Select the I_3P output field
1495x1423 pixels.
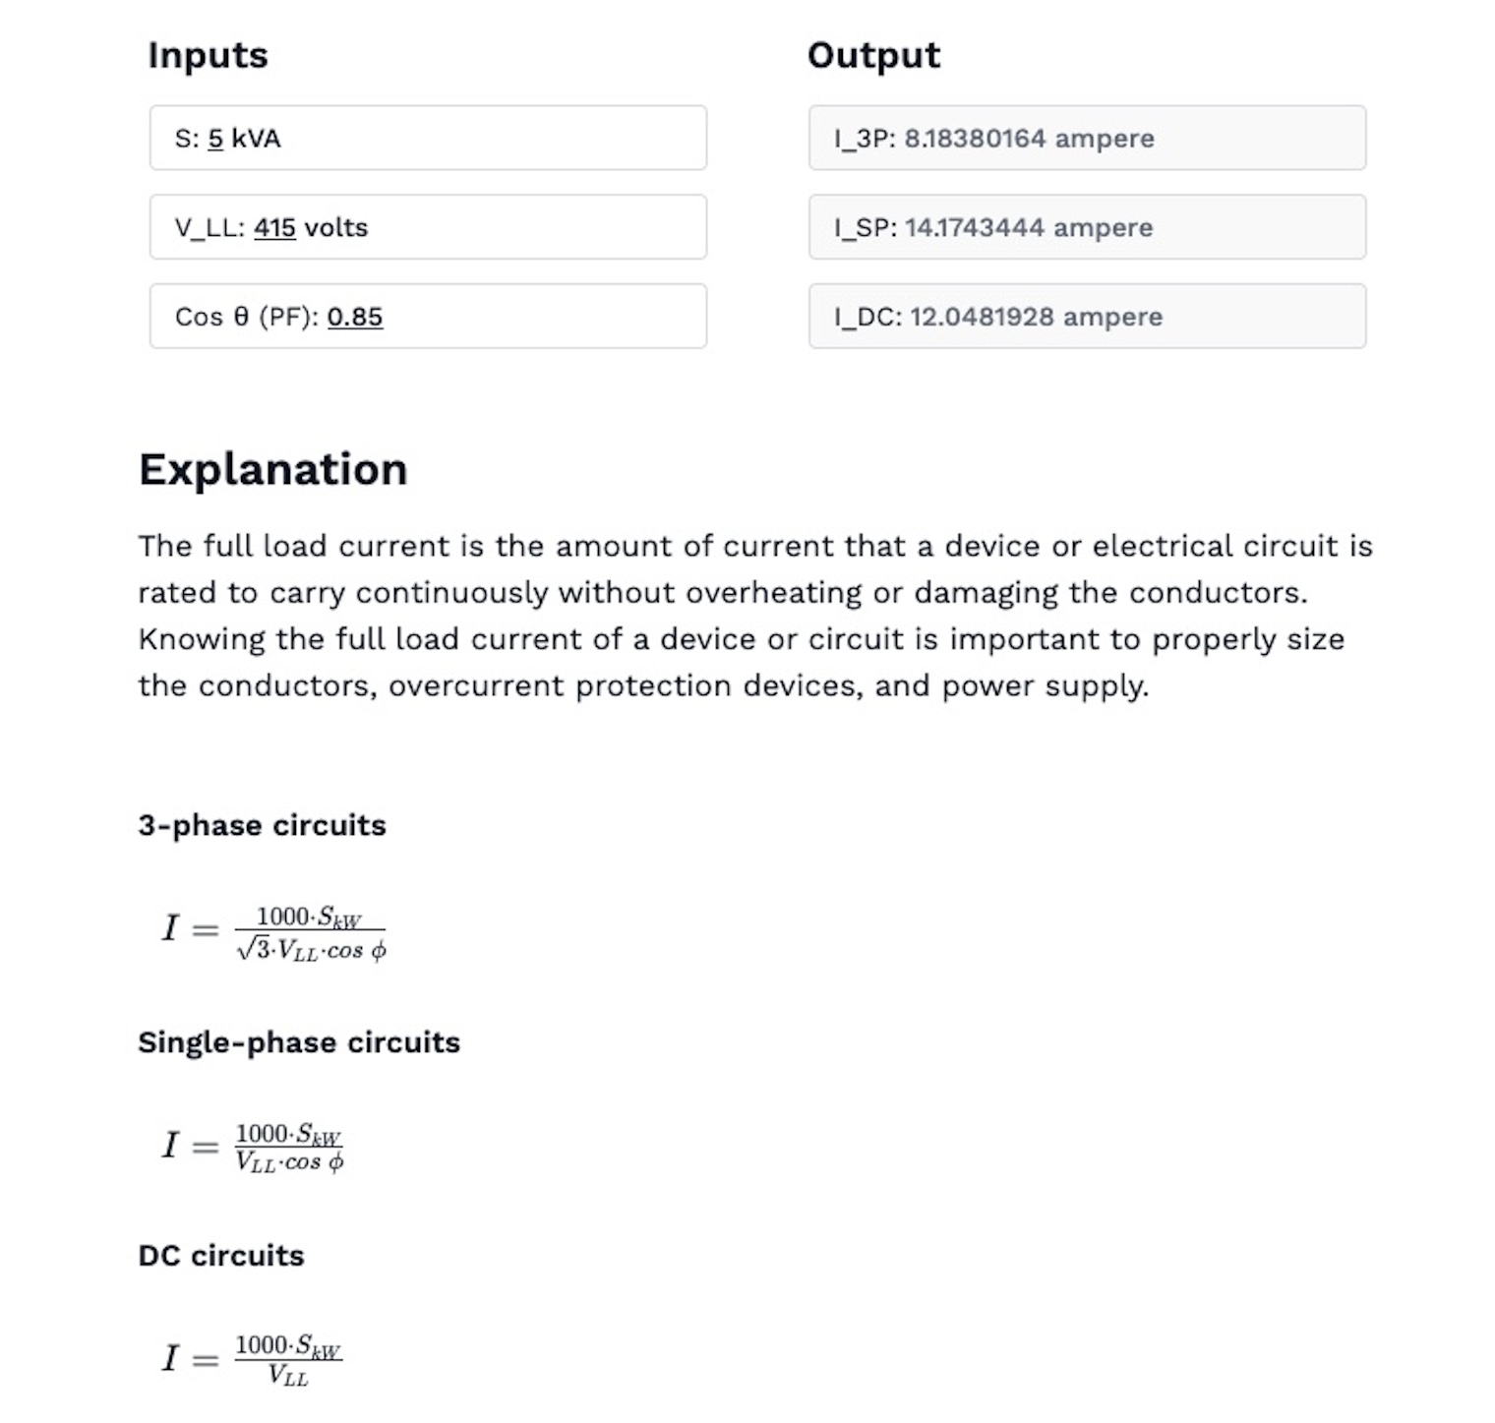(1087, 138)
